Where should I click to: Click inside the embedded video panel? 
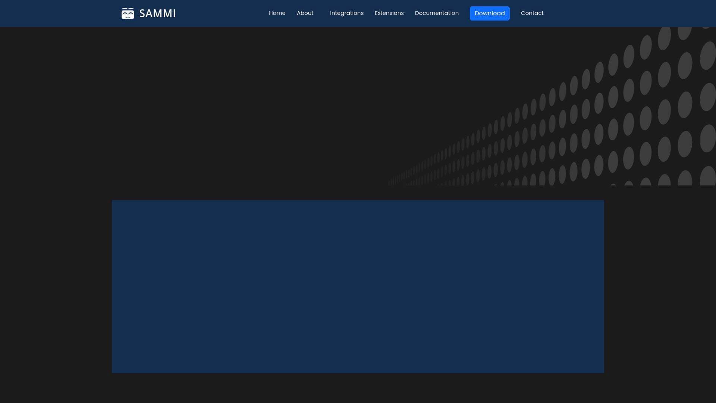click(x=358, y=287)
